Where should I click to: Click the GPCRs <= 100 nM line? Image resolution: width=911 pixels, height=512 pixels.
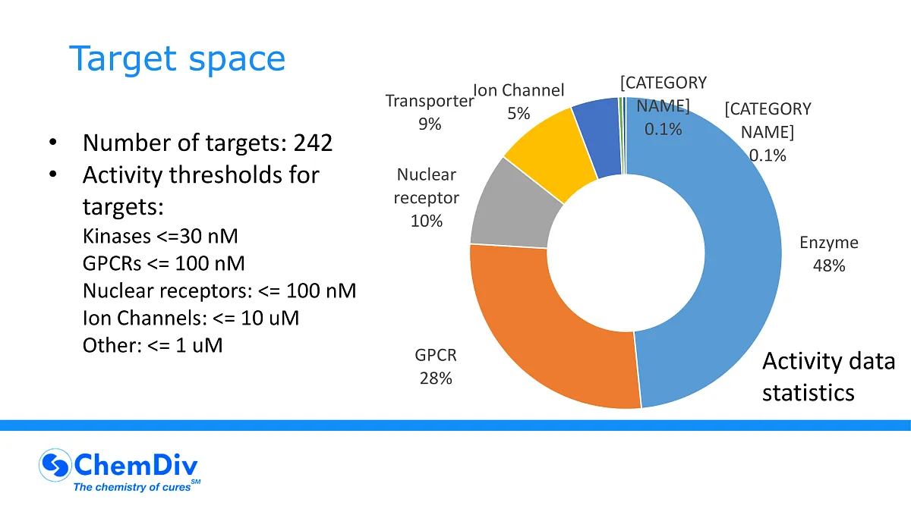163,264
